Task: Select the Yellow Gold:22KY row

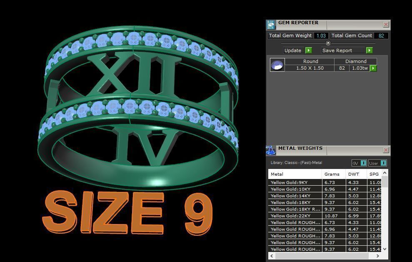Action: pos(325,216)
